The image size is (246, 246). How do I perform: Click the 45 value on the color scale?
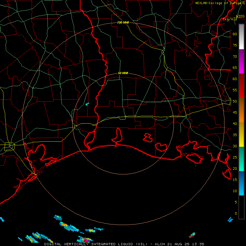[x=235, y=113]
